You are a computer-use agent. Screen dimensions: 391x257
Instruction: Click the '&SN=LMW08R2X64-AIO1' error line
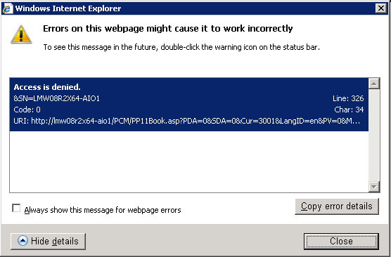coord(56,98)
